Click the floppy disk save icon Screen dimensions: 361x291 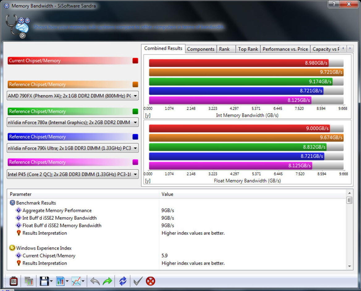[44, 281]
